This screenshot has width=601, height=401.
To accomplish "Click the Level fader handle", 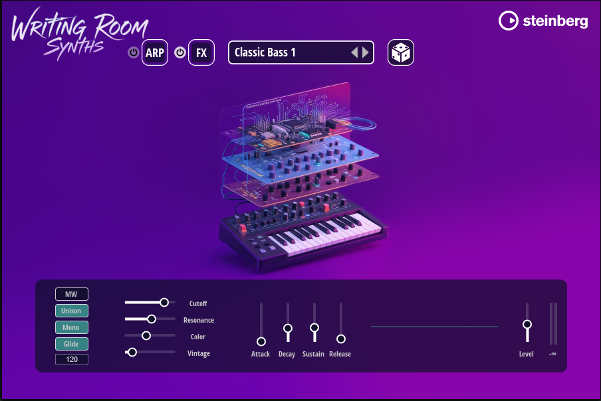I will [x=527, y=324].
